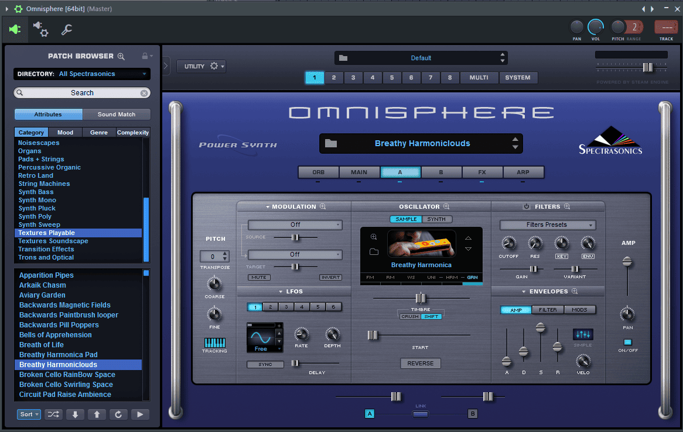Toggle modulation Mute button
Image resolution: width=683 pixels, height=432 pixels.
pos(259,277)
